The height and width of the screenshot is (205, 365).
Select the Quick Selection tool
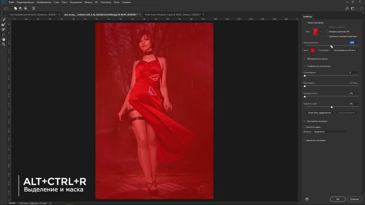(4, 20)
